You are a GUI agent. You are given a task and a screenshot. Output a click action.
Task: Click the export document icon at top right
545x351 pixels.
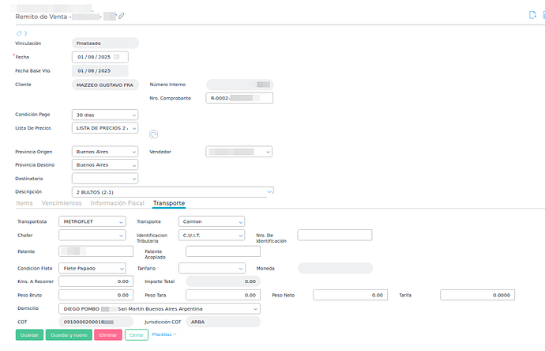click(x=511, y=15)
